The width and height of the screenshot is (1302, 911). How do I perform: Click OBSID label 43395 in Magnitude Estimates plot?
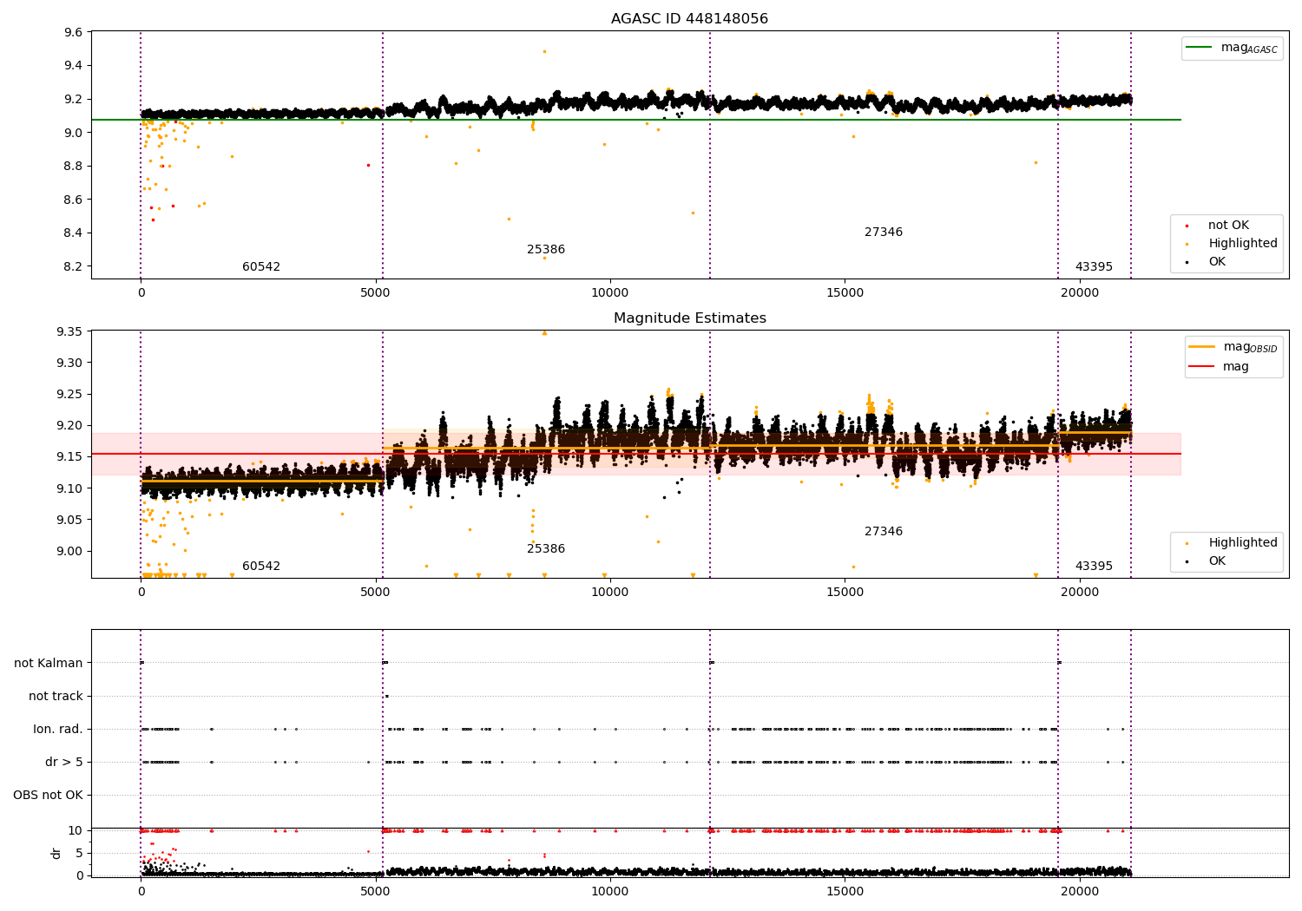pyautogui.click(x=1094, y=567)
